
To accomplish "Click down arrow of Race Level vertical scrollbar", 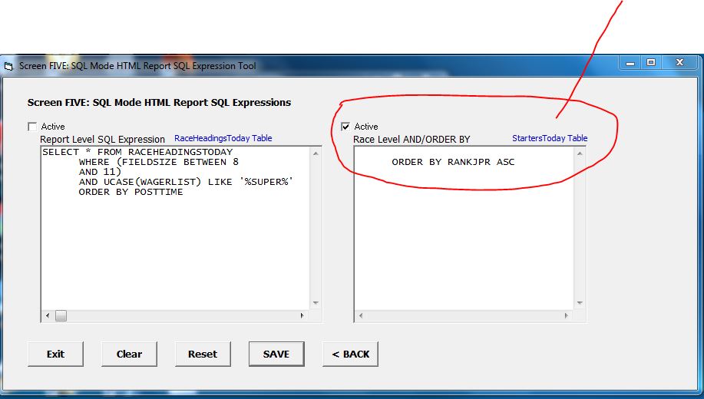I will point(580,303).
